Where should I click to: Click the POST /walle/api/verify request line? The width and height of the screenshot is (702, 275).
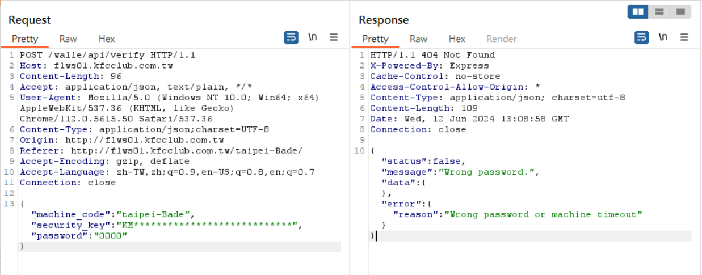[x=107, y=55]
